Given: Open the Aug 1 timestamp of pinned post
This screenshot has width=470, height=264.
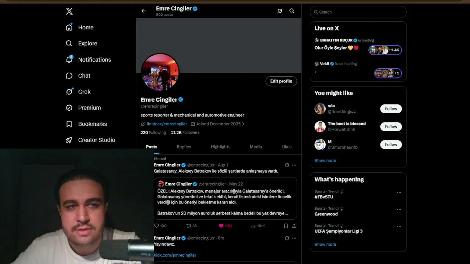Looking at the screenshot, I should pyautogui.click(x=223, y=165).
